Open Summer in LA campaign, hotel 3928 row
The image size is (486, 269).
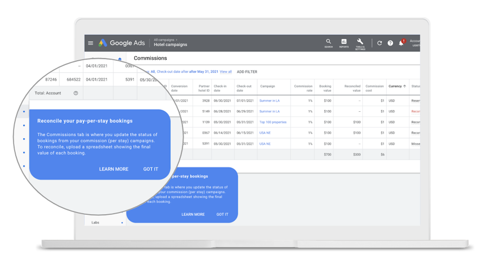coord(269,101)
